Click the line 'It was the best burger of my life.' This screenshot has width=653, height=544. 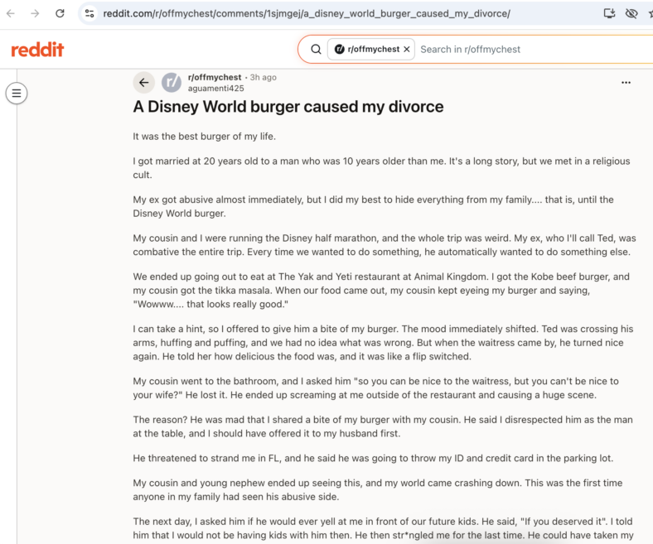point(204,137)
